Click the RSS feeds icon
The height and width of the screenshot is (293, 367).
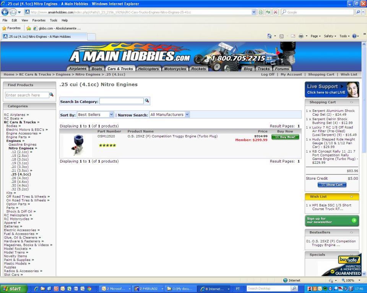282,36
